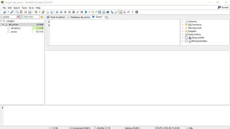The width and height of the screenshot is (230, 129).
Task: Open dropdown arrow next to run icon
Action: pyautogui.click(x=89, y=12)
